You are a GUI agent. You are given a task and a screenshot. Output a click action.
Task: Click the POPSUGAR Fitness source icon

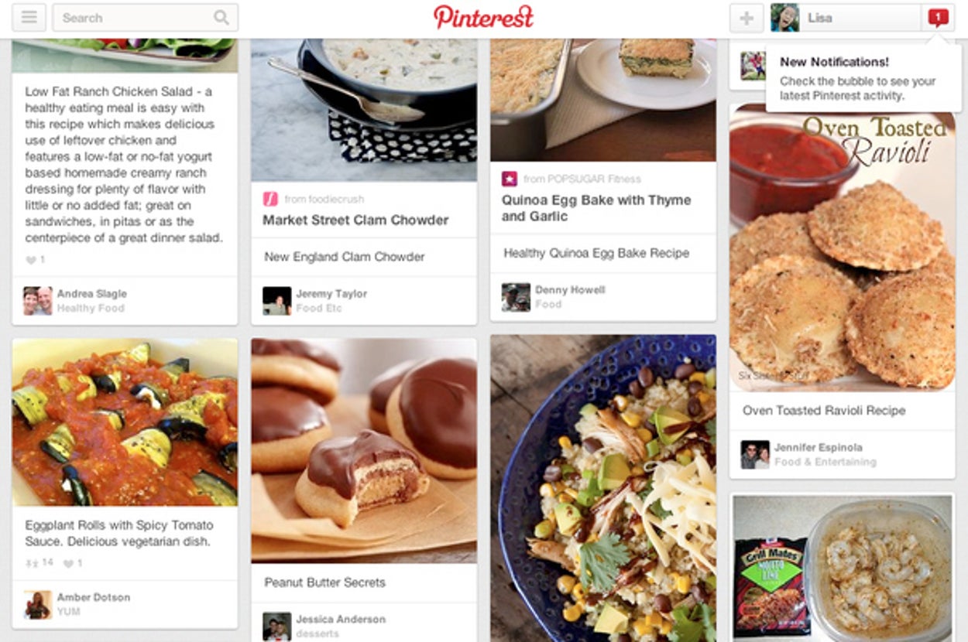pyautogui.click(x=509, y=179)
